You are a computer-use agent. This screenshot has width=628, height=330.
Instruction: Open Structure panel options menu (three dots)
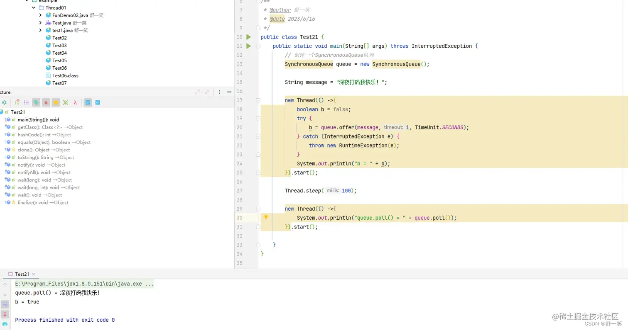219,92
